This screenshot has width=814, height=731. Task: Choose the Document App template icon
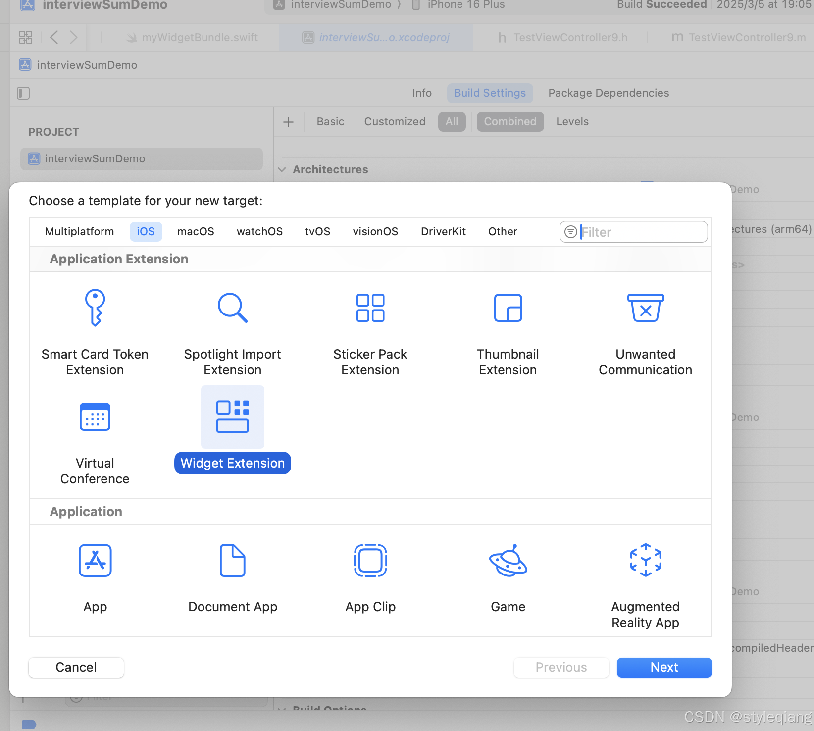pyautogui.click(x=233, y=560)
